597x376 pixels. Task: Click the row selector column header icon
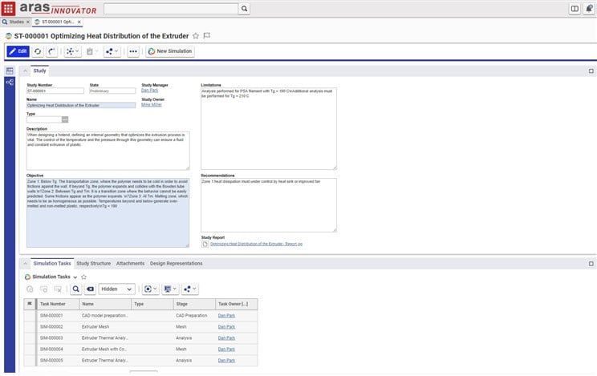[30, 304]
